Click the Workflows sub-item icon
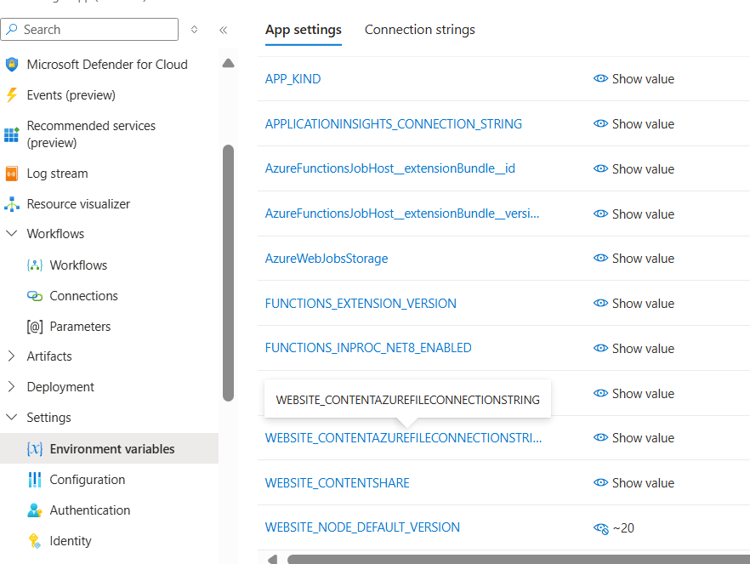The image size is (750, 564). click(35, 265)
